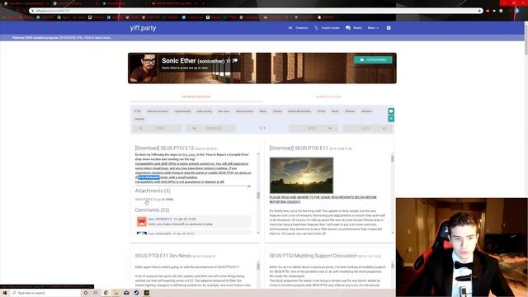Open Cortana circle icon in taskbar
Image resolution: width=528 pixels, height=297 pixels.
click(x=86, y=293)
